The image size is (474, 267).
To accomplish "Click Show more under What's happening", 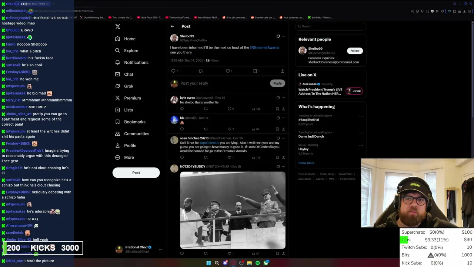I will [x=306, y=163].
